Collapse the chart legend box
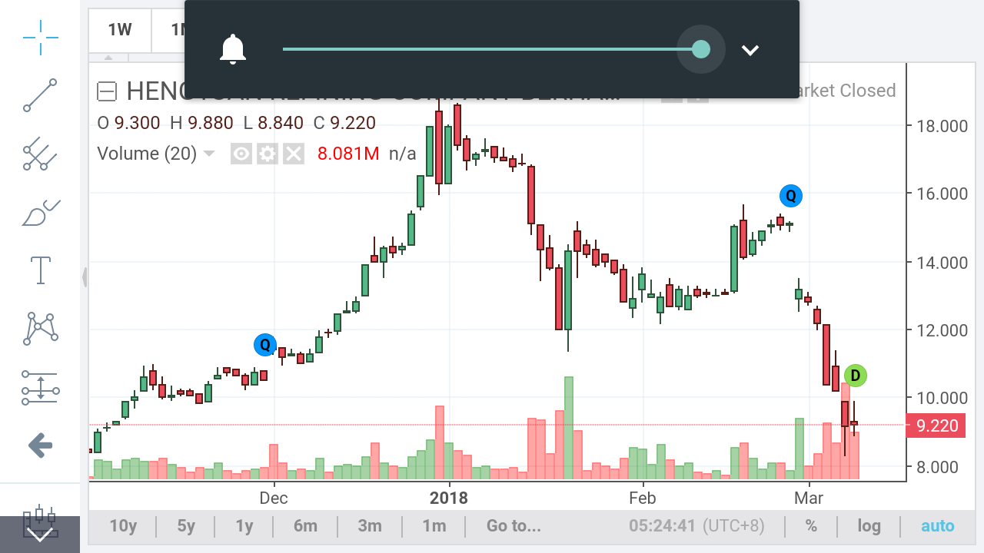984x553 pixels. (x=106, y=92)
